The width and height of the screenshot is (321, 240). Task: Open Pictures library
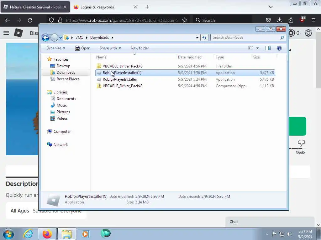pos(63,112)
